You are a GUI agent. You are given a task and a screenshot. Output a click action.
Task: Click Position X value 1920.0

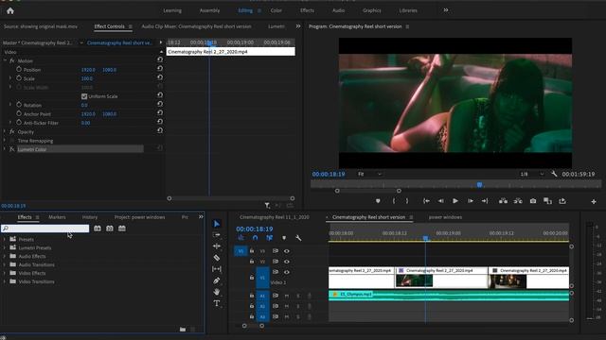[x=88, y=70]
